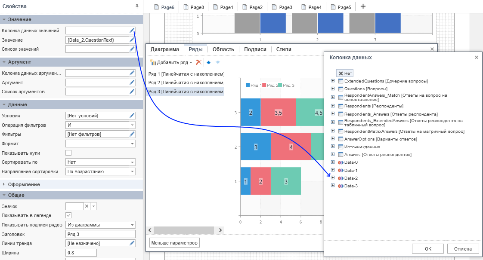Click edit pencil next to Условия field

132,116
